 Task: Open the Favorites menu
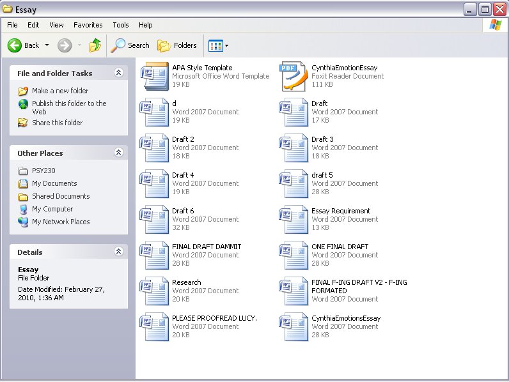(88, 25)
